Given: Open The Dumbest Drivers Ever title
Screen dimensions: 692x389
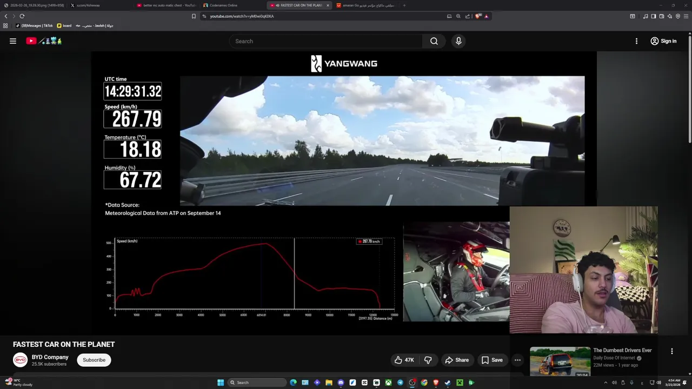Looking at the screenshot, I should 622,350.
